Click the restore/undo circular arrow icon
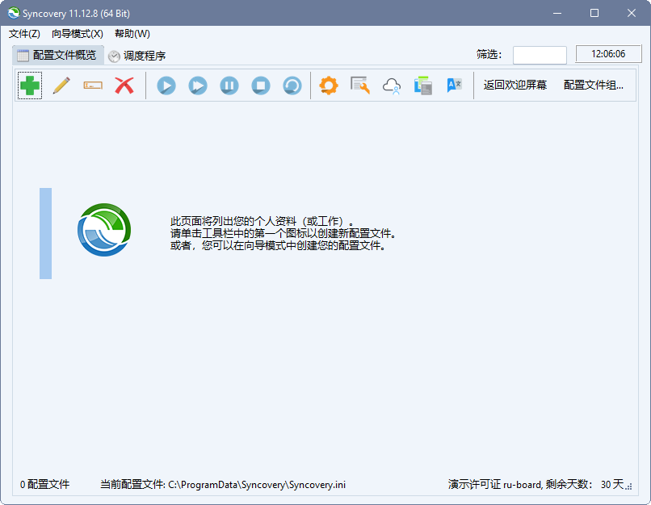The width and height of the screenshot is (651, 505). [x=292, y=85]
